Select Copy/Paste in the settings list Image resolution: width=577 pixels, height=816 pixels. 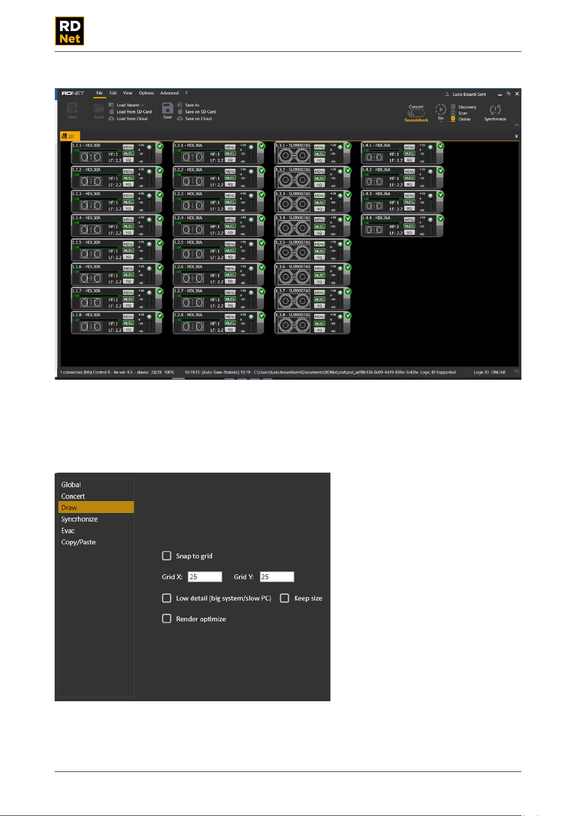point(96,542)
